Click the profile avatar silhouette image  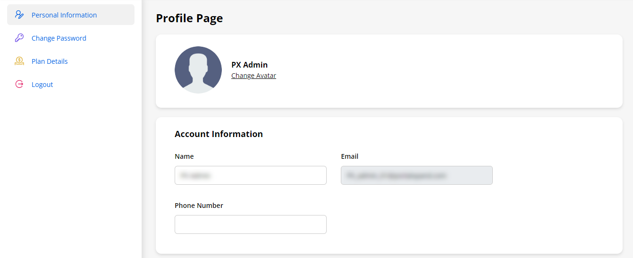(198, 70)
